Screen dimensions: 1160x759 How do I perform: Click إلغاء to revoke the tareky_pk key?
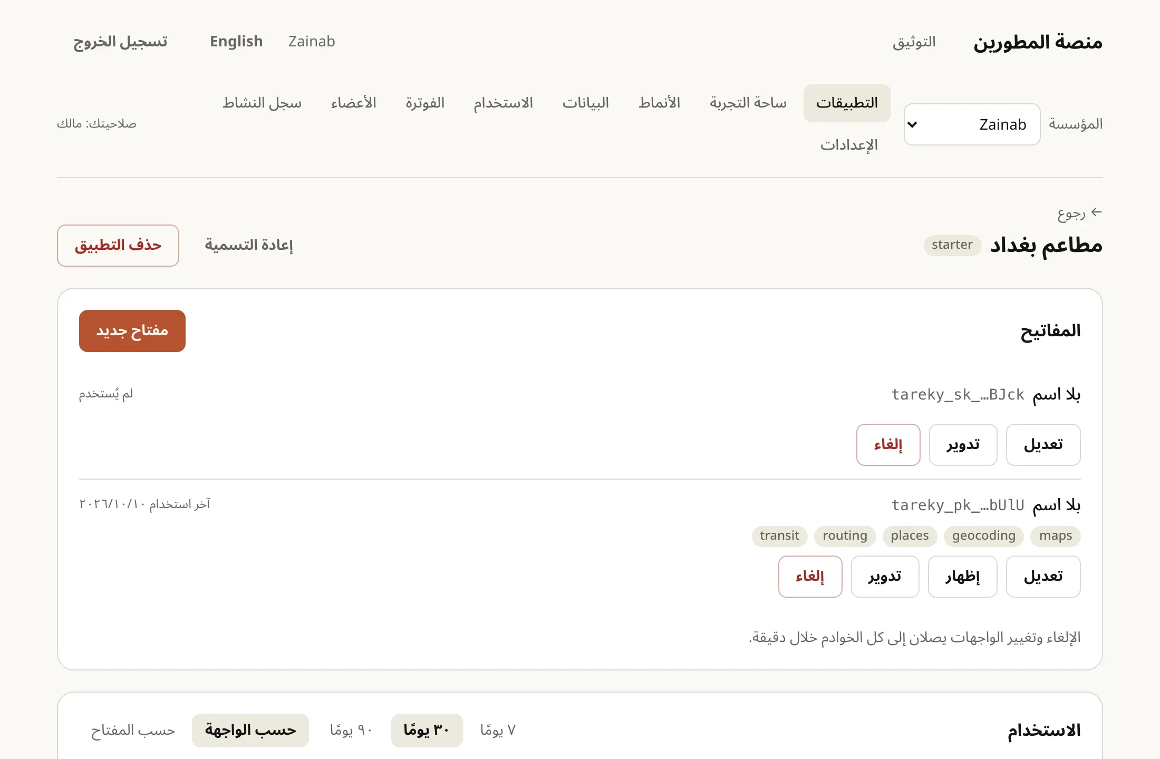click(x=810, y=577)
